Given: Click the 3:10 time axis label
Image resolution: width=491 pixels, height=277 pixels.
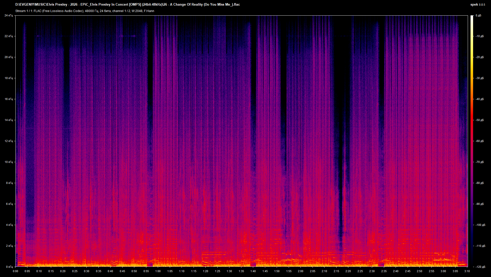Looking at the screenshot, I should [467, 271].
